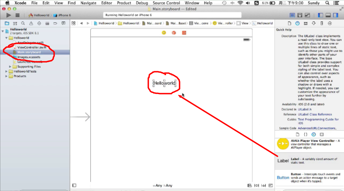Stop the running Helloworld app

pos(18,15)
